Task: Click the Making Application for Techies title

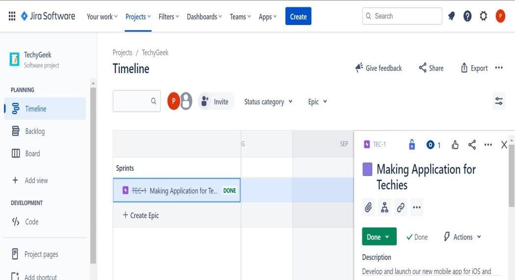Action: click(426, 177)
